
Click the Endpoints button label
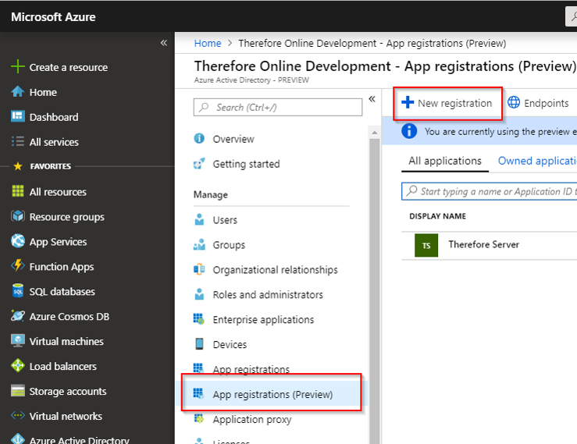coord(546,103)
